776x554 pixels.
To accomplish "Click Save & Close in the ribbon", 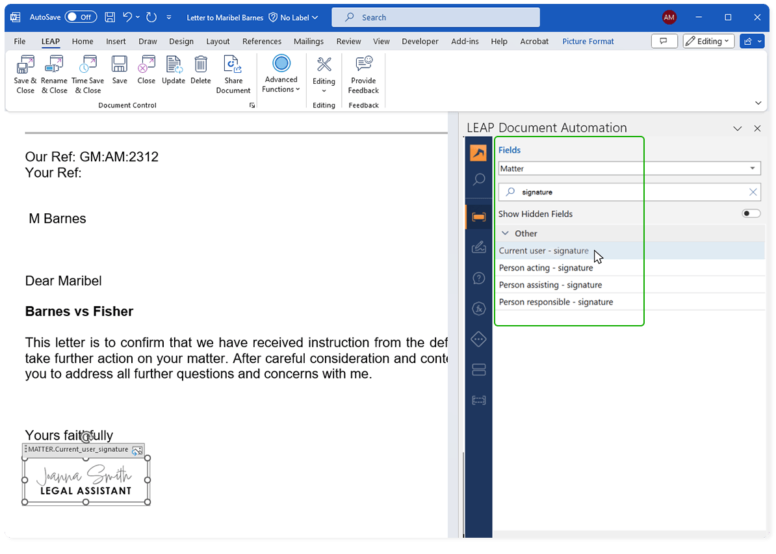I will click(x=25, y=75).
